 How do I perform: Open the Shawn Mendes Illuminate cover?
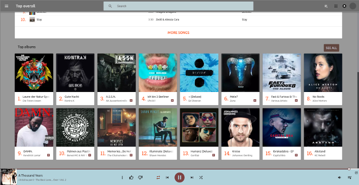tap(158, 127)
